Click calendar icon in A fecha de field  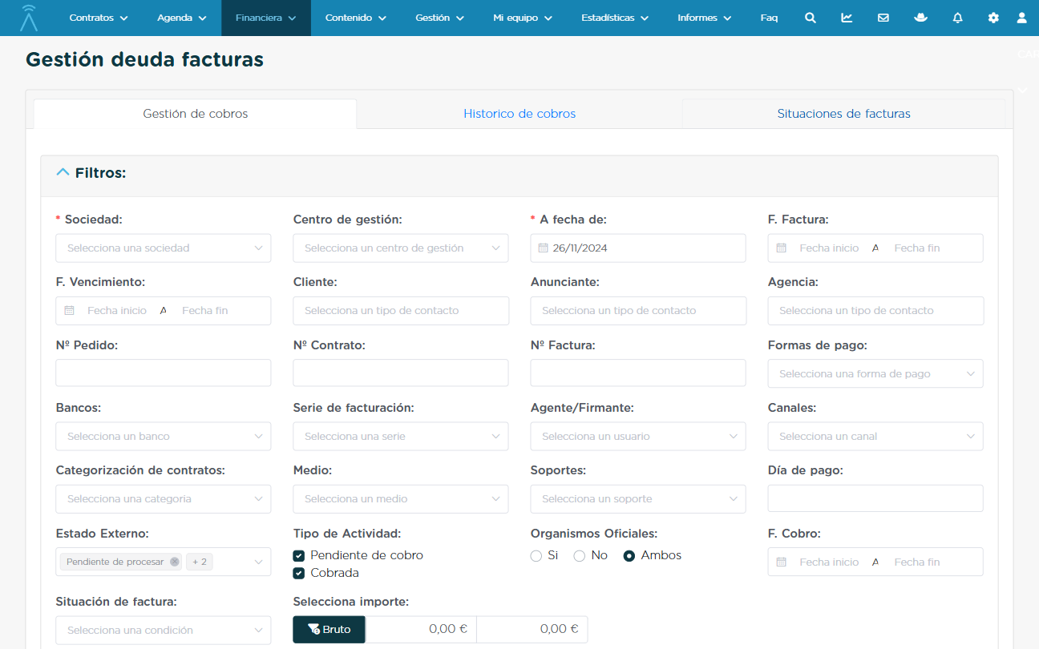(543, 248)
